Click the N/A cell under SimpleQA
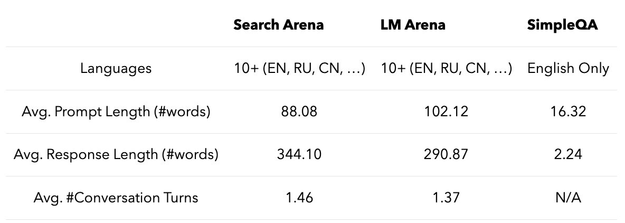Screen dimensions: 625x223 (568, 198)
